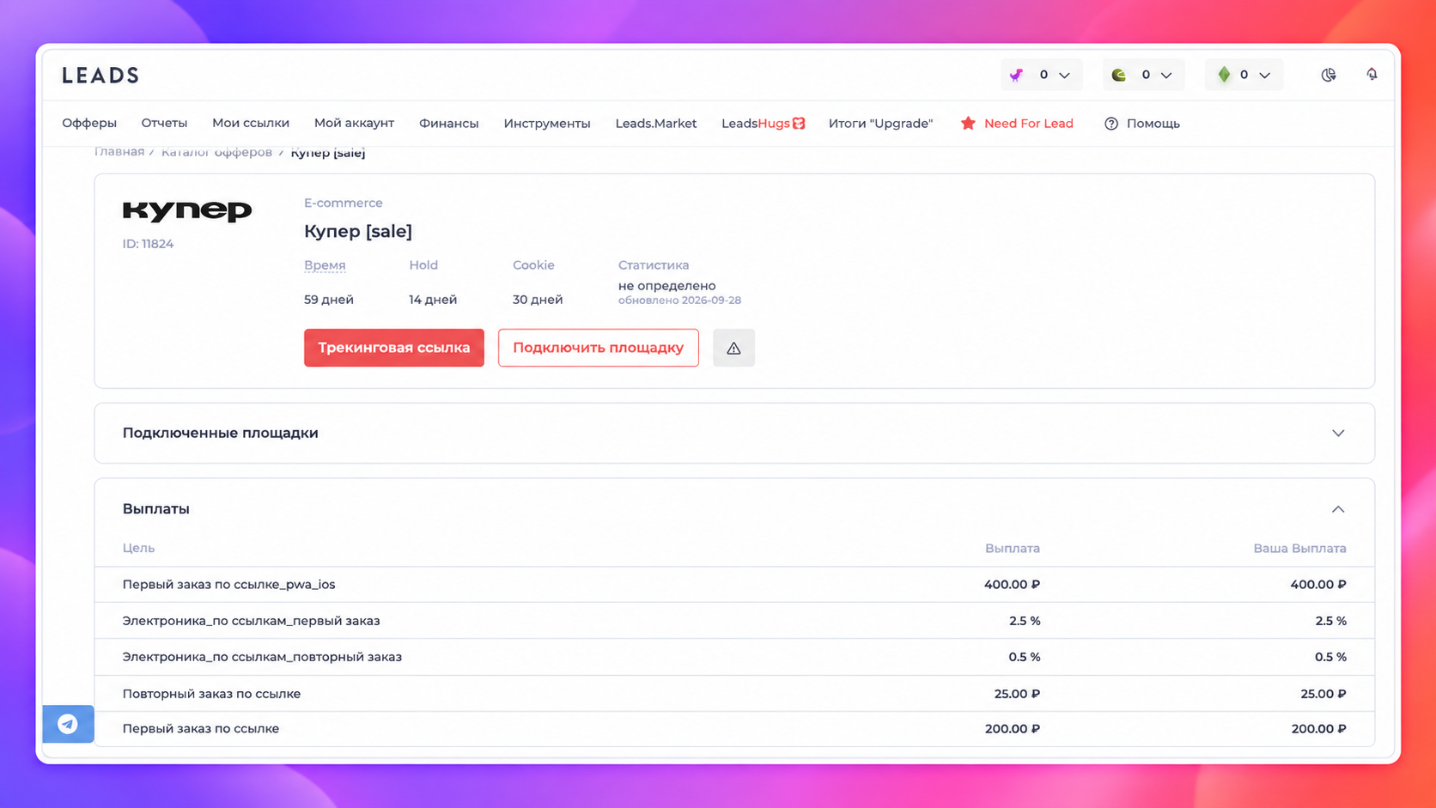Click the warning triangle button
1436x808 pixels.
click(x=733, y=348)
